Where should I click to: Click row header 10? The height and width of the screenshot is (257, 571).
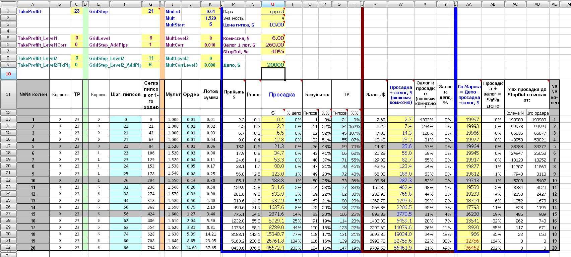(8, 74)
